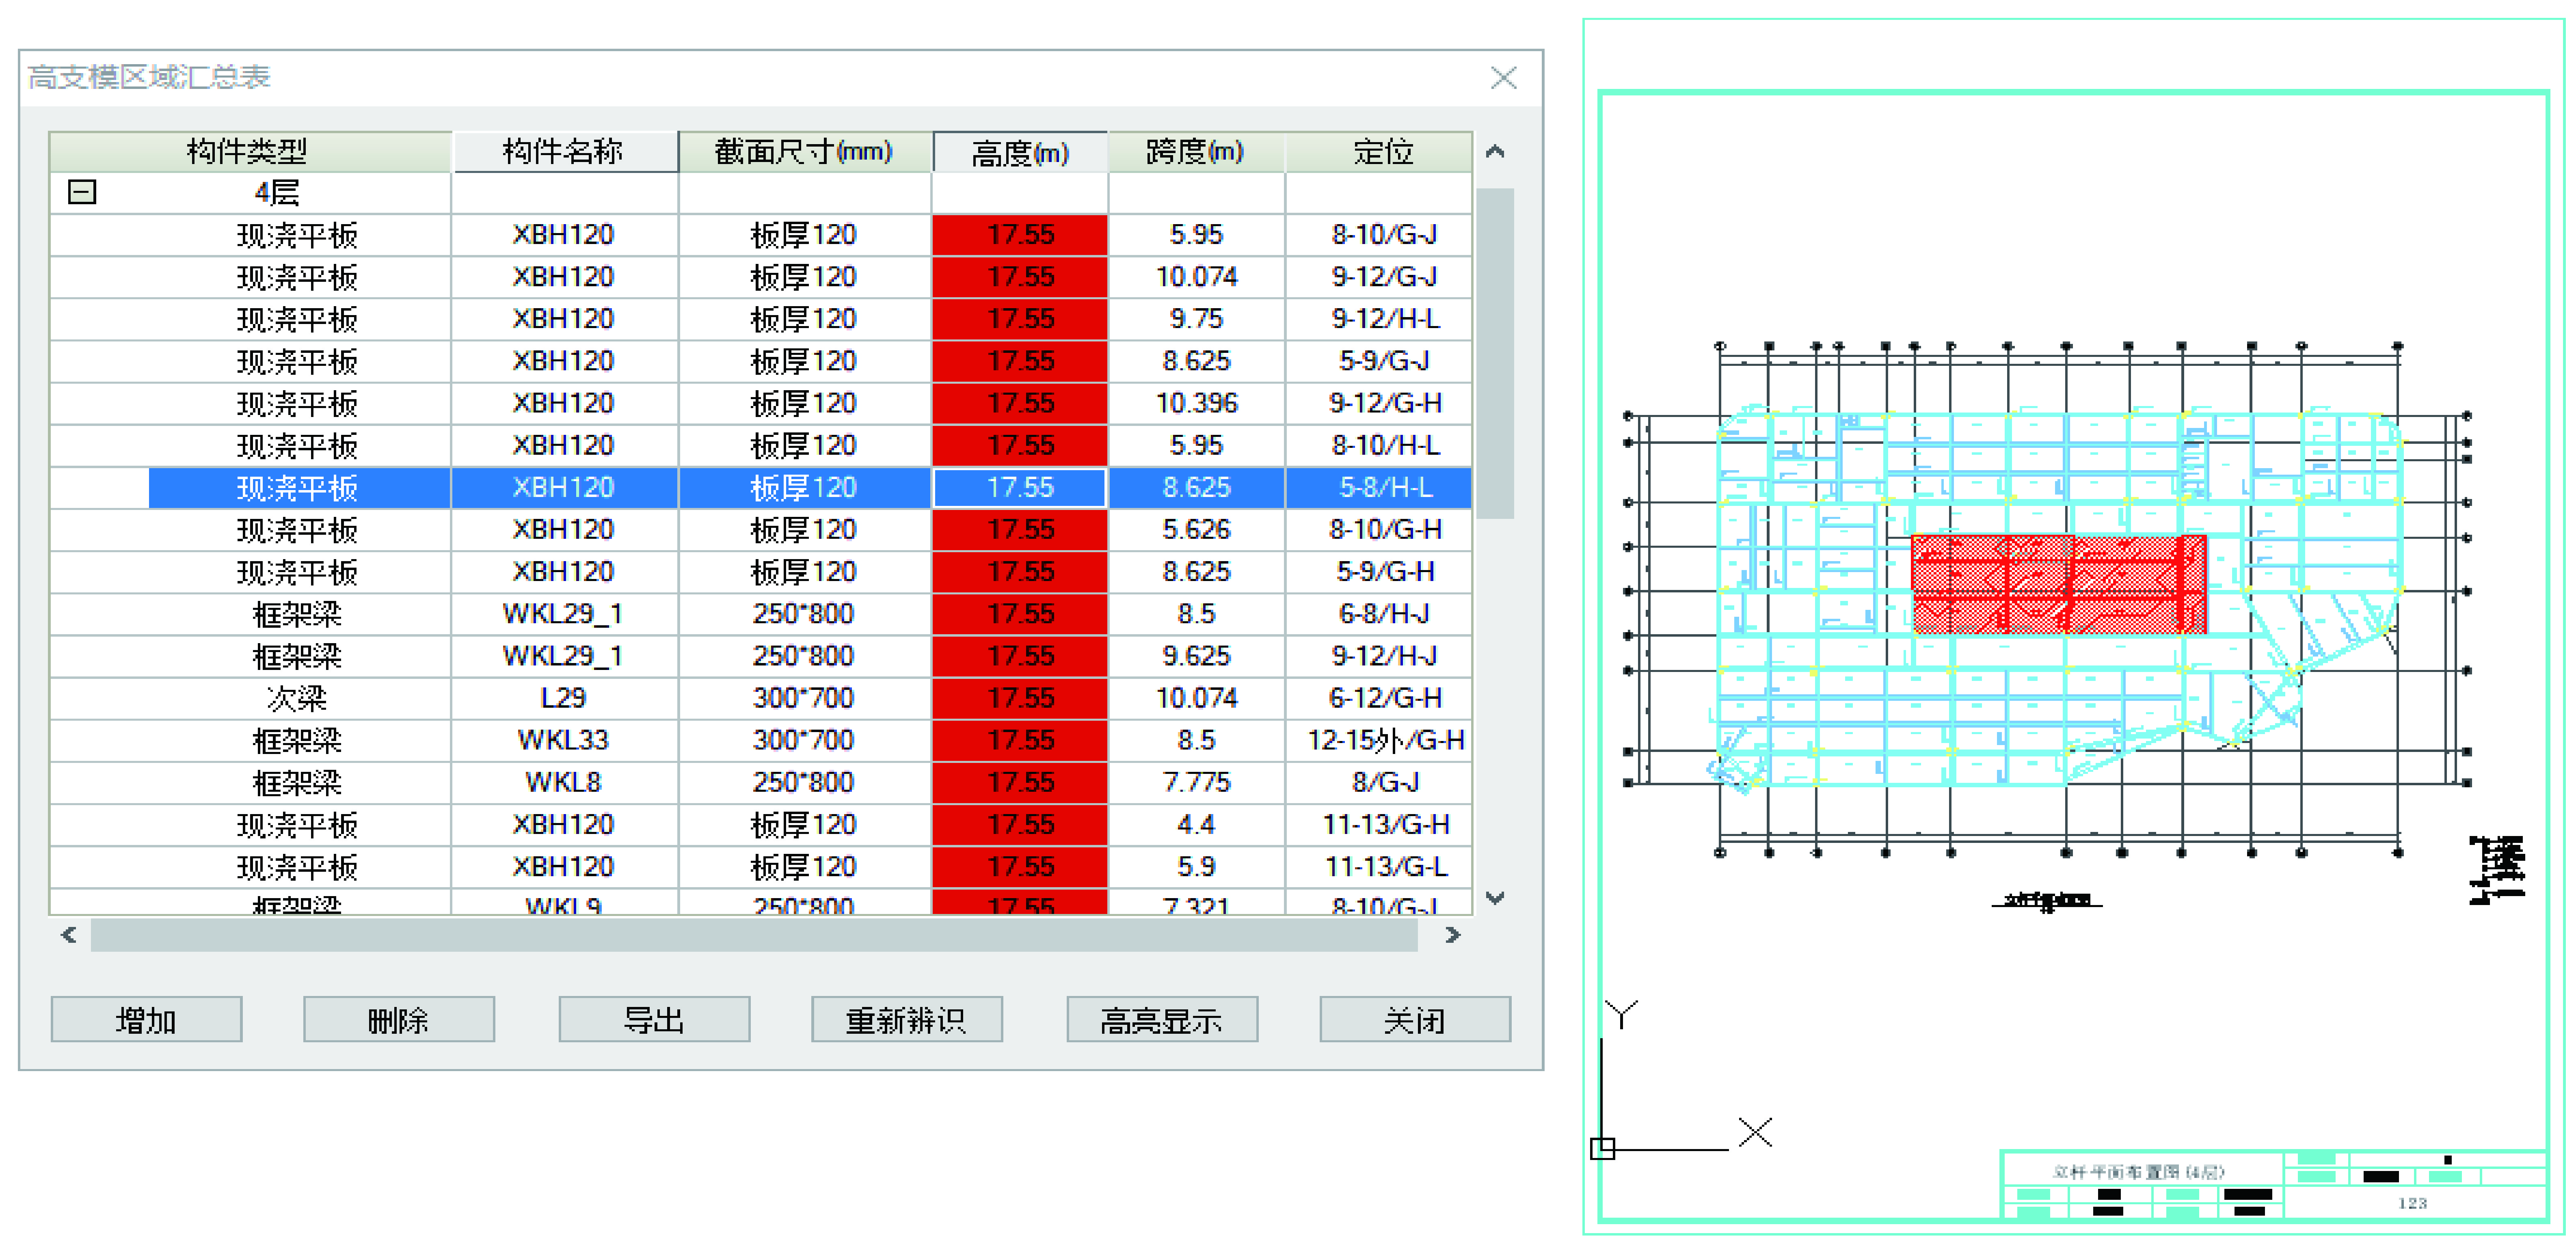
Task: Sort by 构件名称 column header
Action: pos(565,152)
